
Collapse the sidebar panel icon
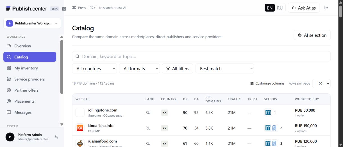tap(64, 9)
